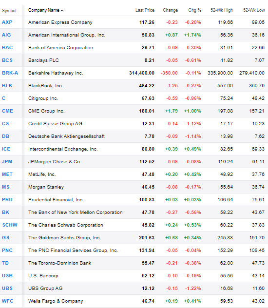Select the American International Group, Inc. name
The width and height of the screenshot is (268, 308).
coord(67,35)
